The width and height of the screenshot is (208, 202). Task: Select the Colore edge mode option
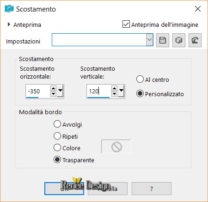(x=57, y=147)
